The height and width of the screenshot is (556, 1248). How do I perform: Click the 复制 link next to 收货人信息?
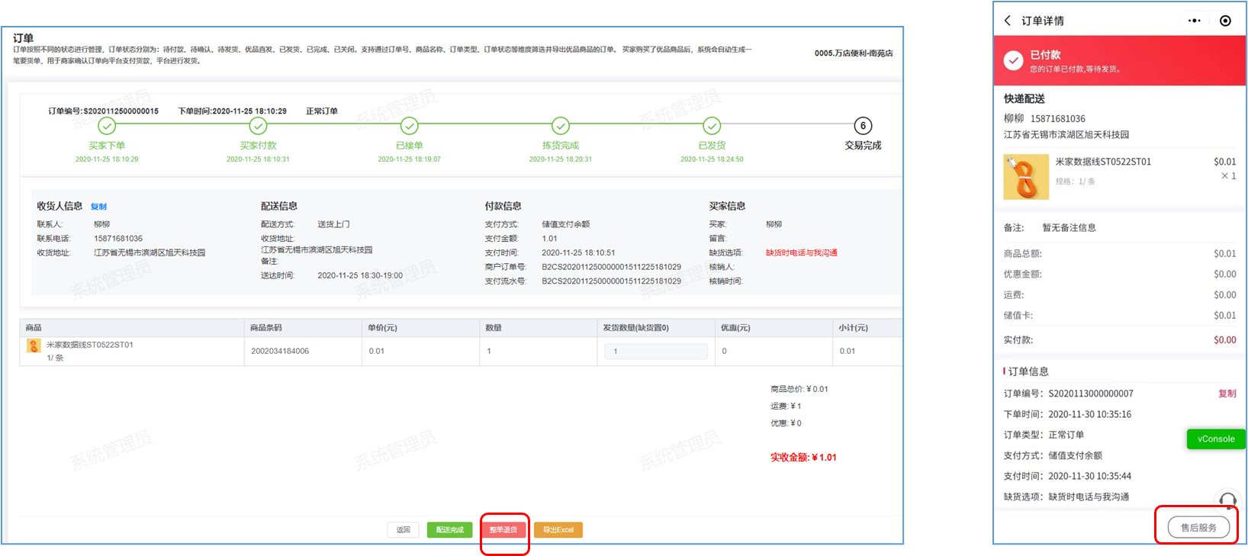coord(99,207)
